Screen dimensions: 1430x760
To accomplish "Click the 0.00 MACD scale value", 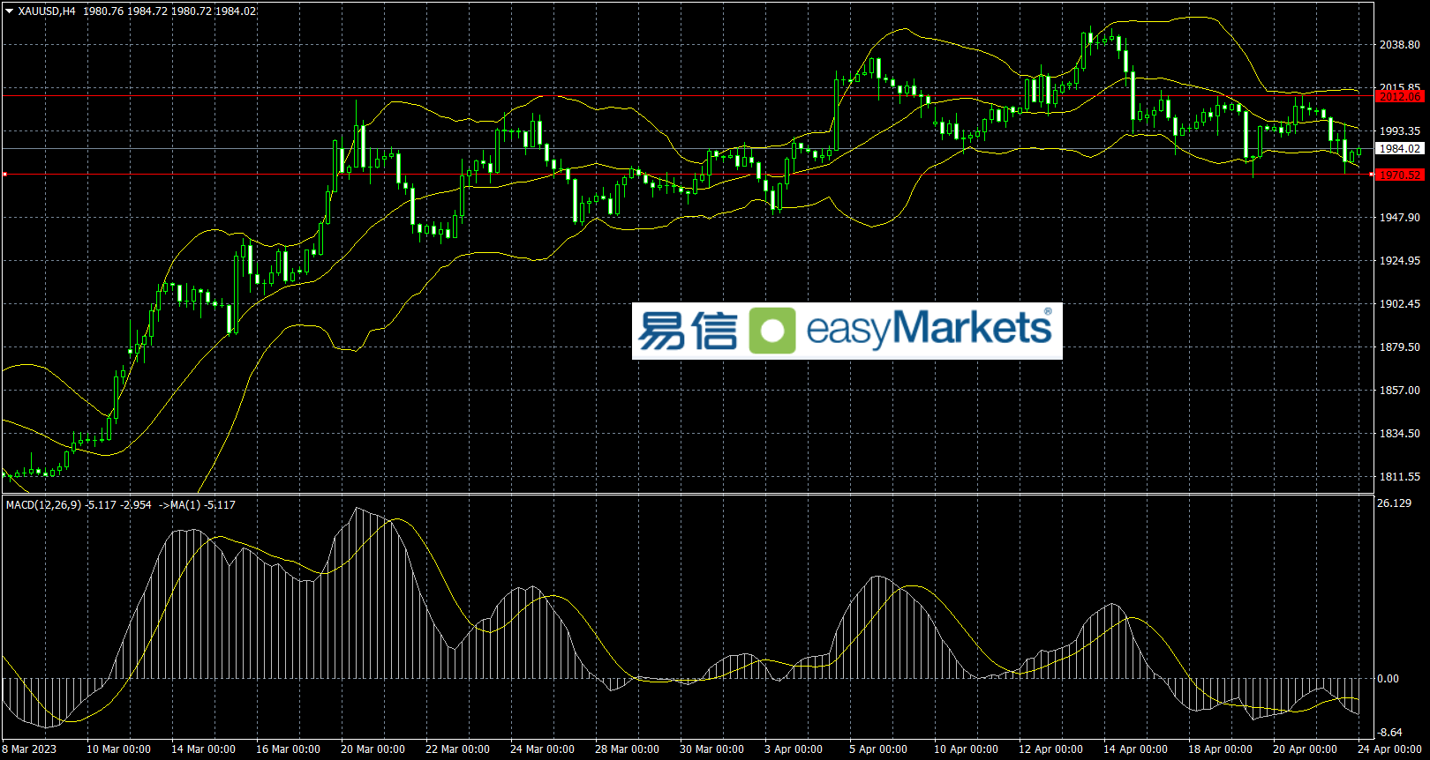I will [1389, 679].
